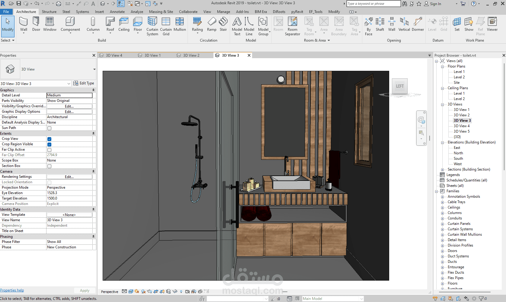This screenshot has width=506, height=302.
Task: Click the Sign In button
Action: point(432,4)
